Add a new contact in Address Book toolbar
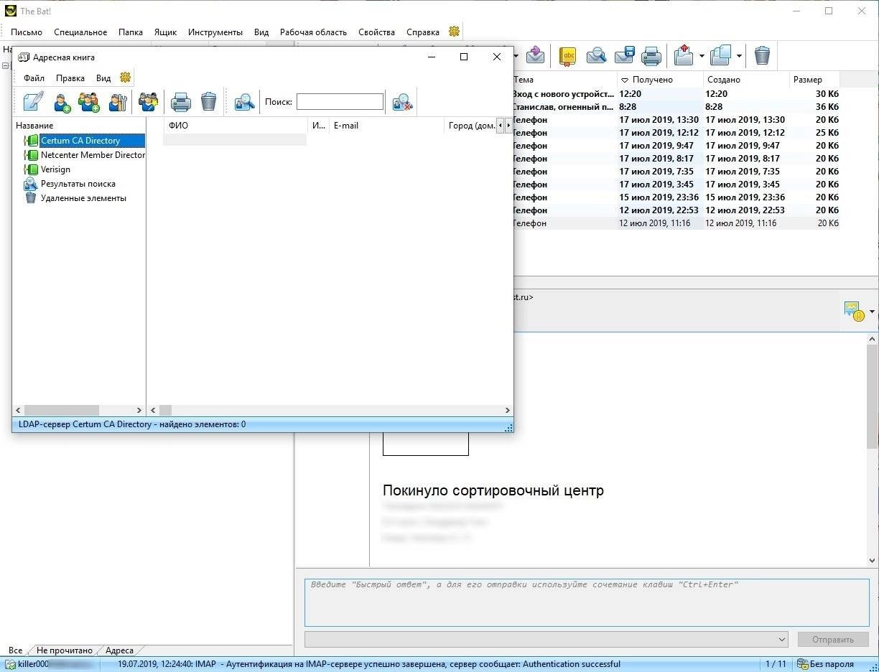 pos(62,102)
